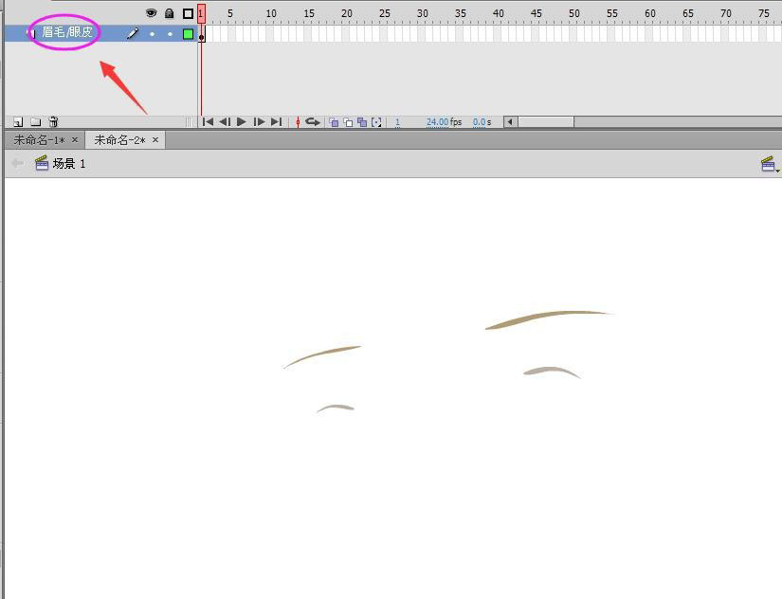The image size is (782, 599).
Task: Click the New Layer icon
Action: (x=18, y=122)
